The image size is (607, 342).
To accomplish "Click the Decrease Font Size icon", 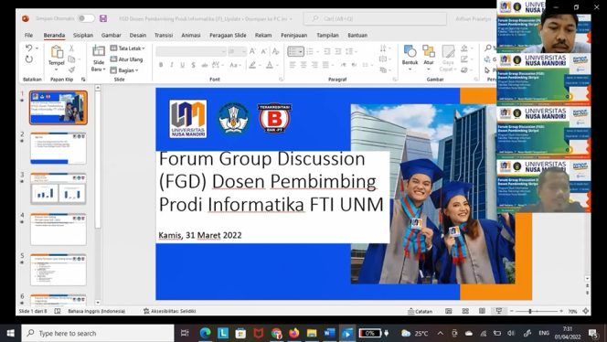I will click(264, 51).
